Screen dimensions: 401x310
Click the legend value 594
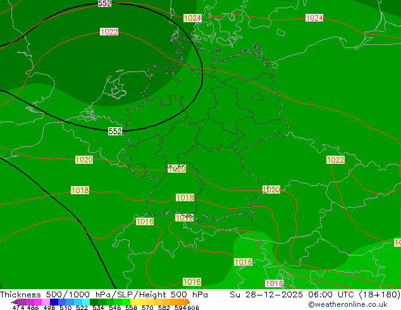click(x=180, y=307)
